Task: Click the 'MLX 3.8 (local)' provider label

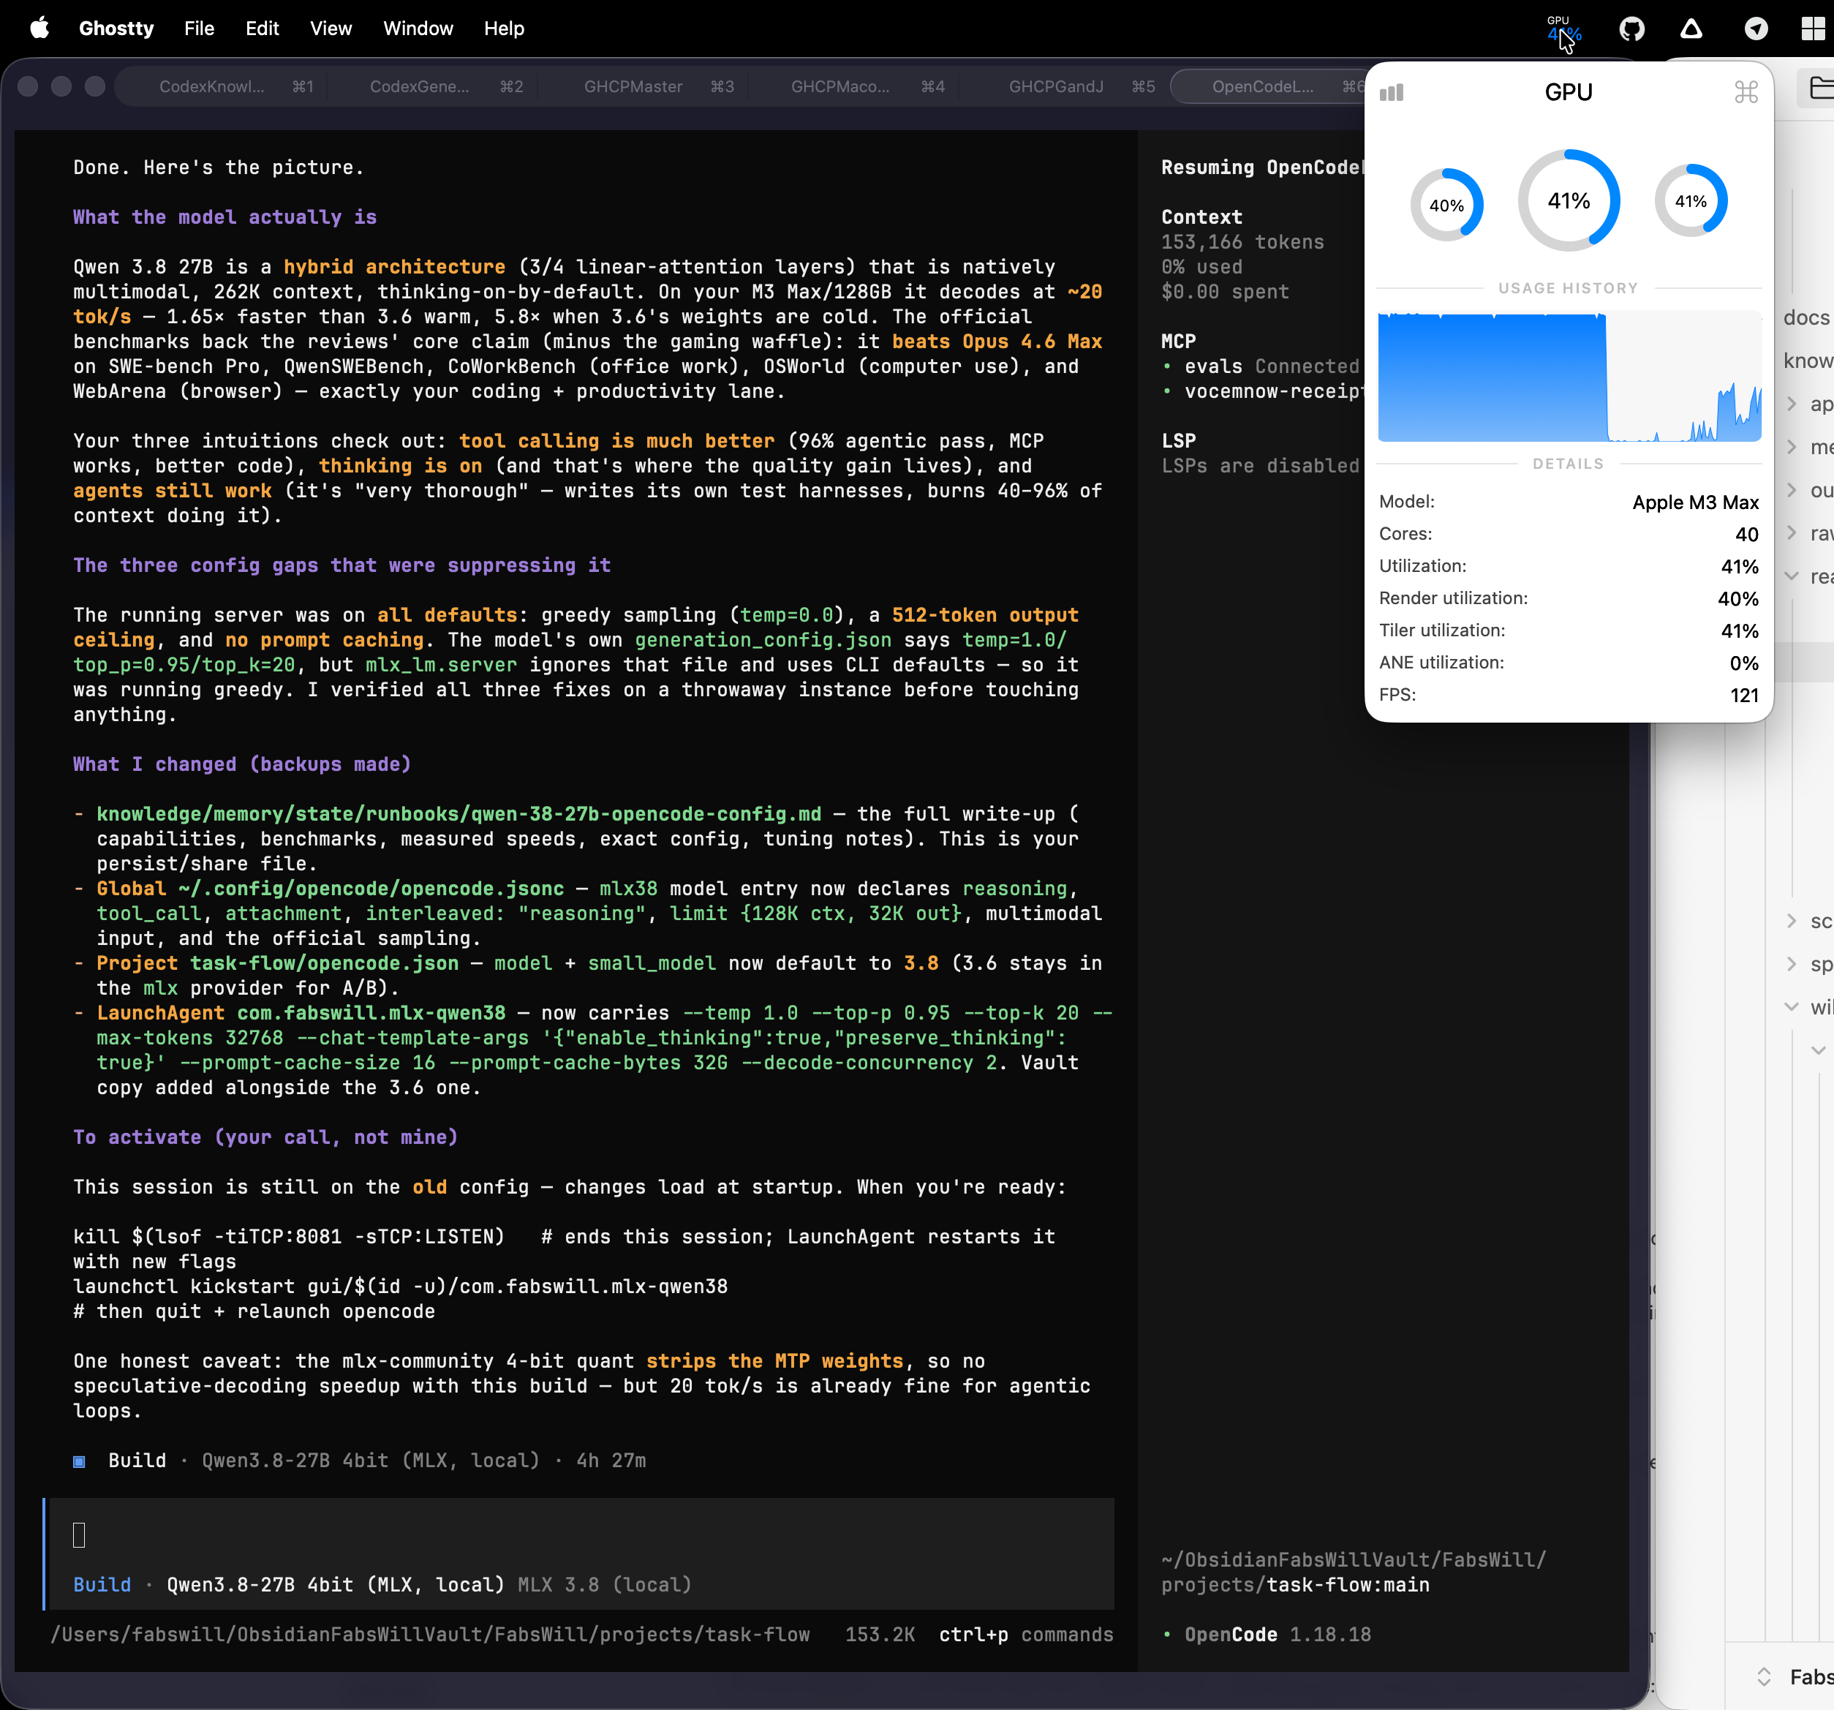Action: pyautogui.click(x=604, y=1584)
